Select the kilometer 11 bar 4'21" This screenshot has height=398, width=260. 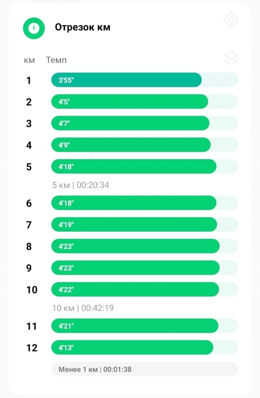[145, 326]
